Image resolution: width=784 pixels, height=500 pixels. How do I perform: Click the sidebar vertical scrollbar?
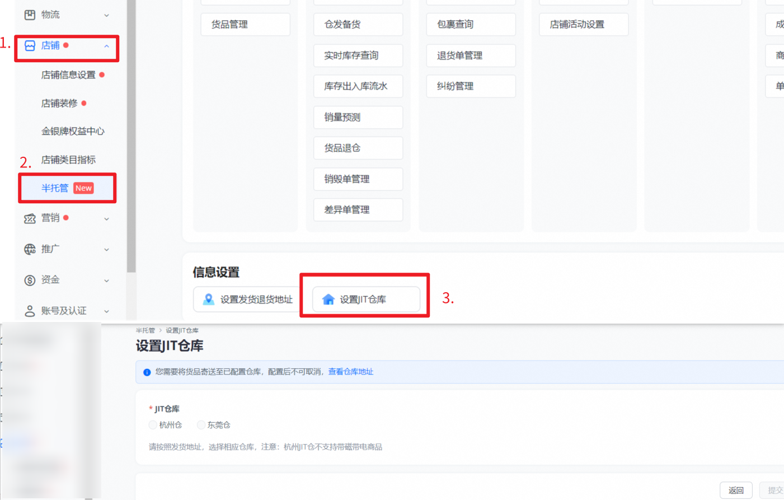pyautogui.click(x=132, y=136)
